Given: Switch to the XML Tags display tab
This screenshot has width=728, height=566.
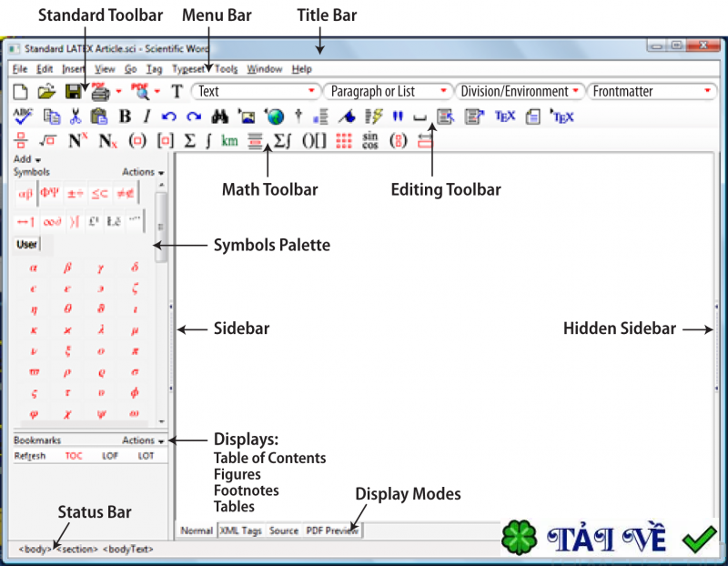Looking at the screenshot, I should [240, 531].
